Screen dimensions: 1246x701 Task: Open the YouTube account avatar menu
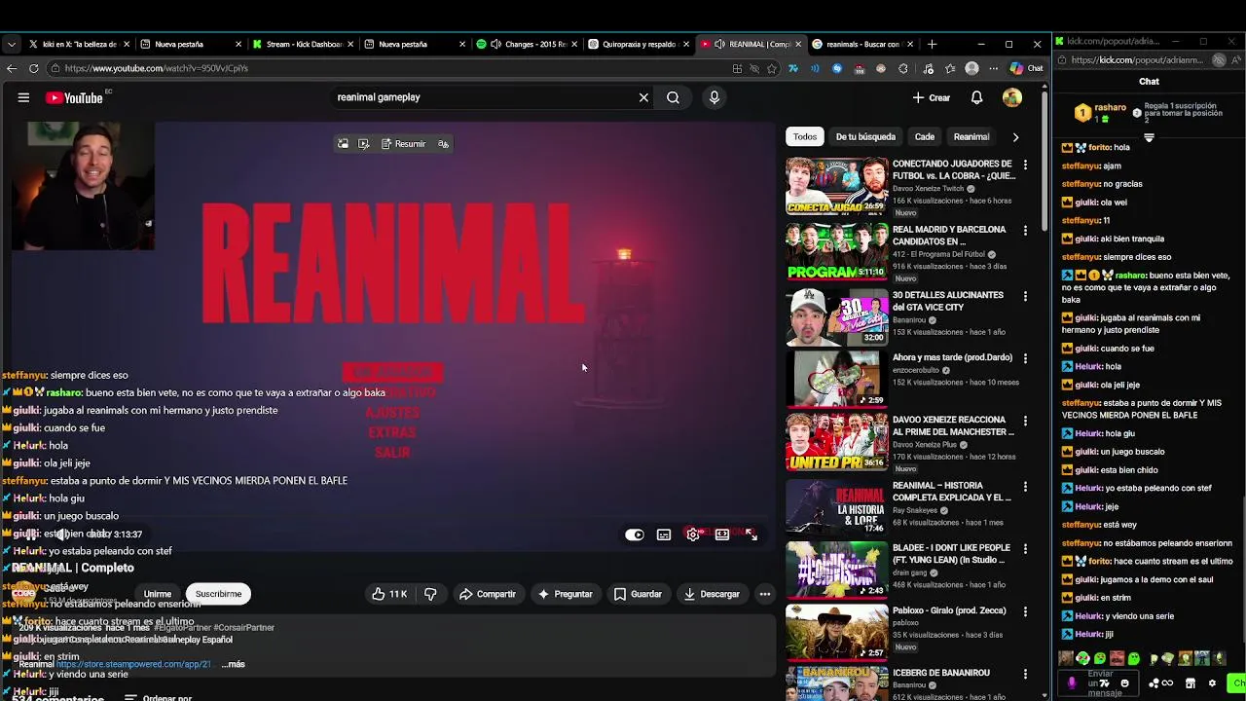coord(1012,97)
